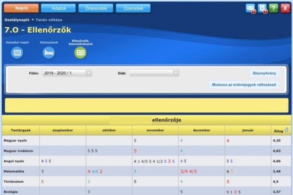This screenshot has width=293, height=195.
Task: Open the messages envelope icon
Action: [250, 8]
